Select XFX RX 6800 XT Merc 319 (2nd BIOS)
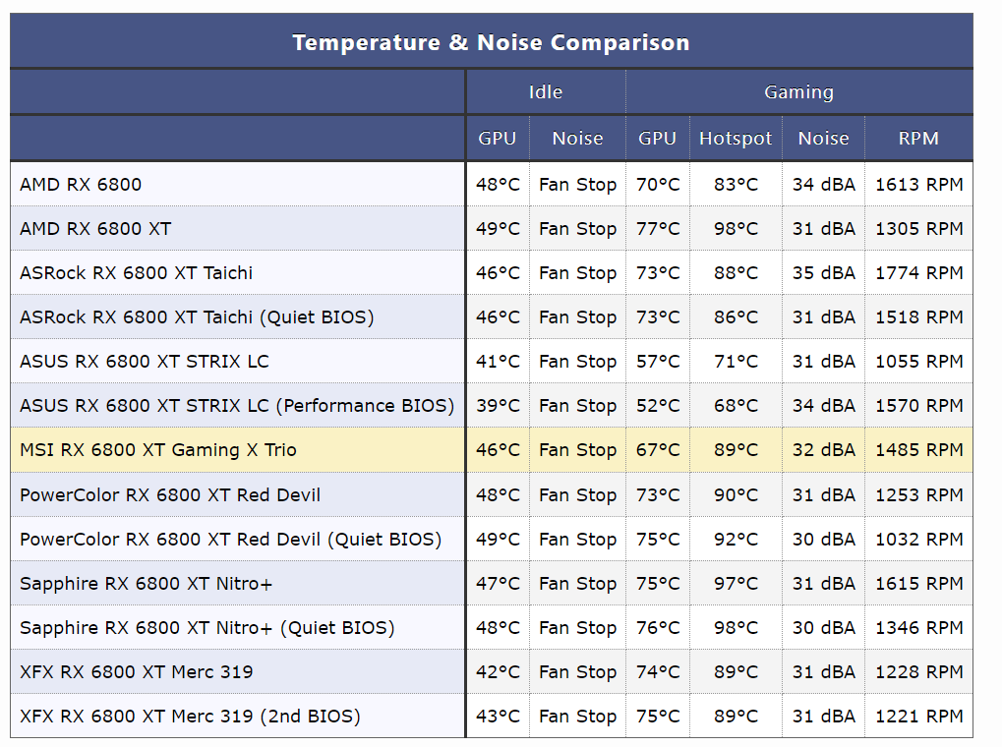The height and width of the screenshot is (747, 1002). tap(190, 717)
